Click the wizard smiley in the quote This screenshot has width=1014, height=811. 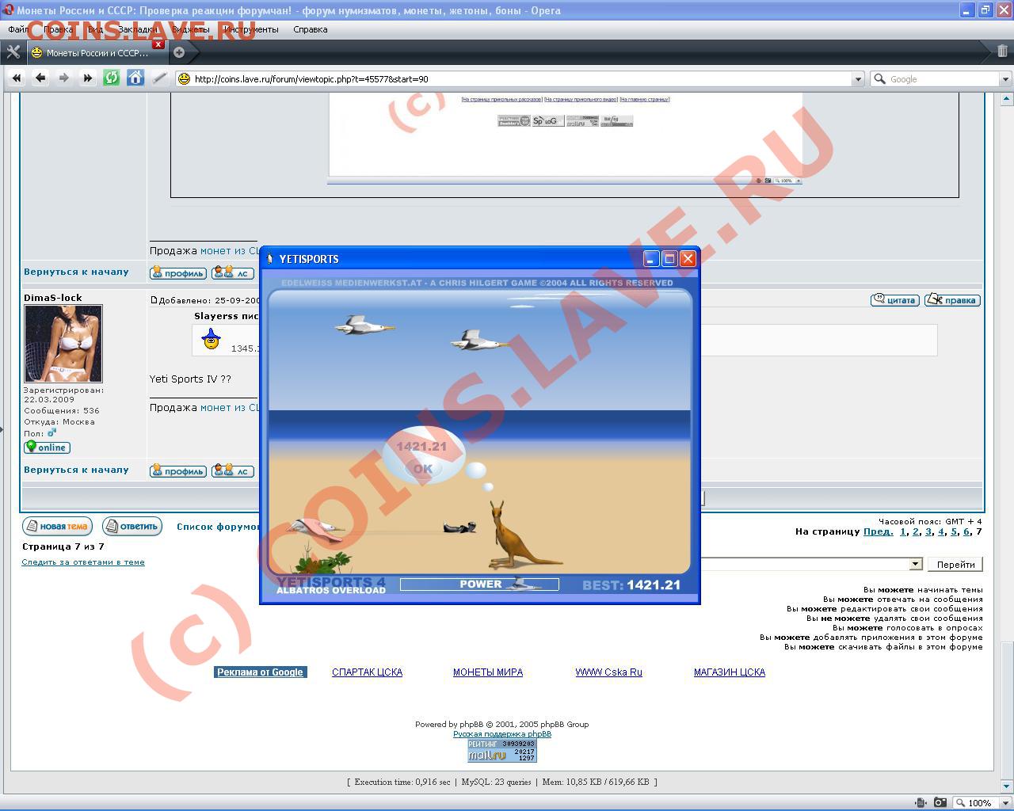pos(211,340)
